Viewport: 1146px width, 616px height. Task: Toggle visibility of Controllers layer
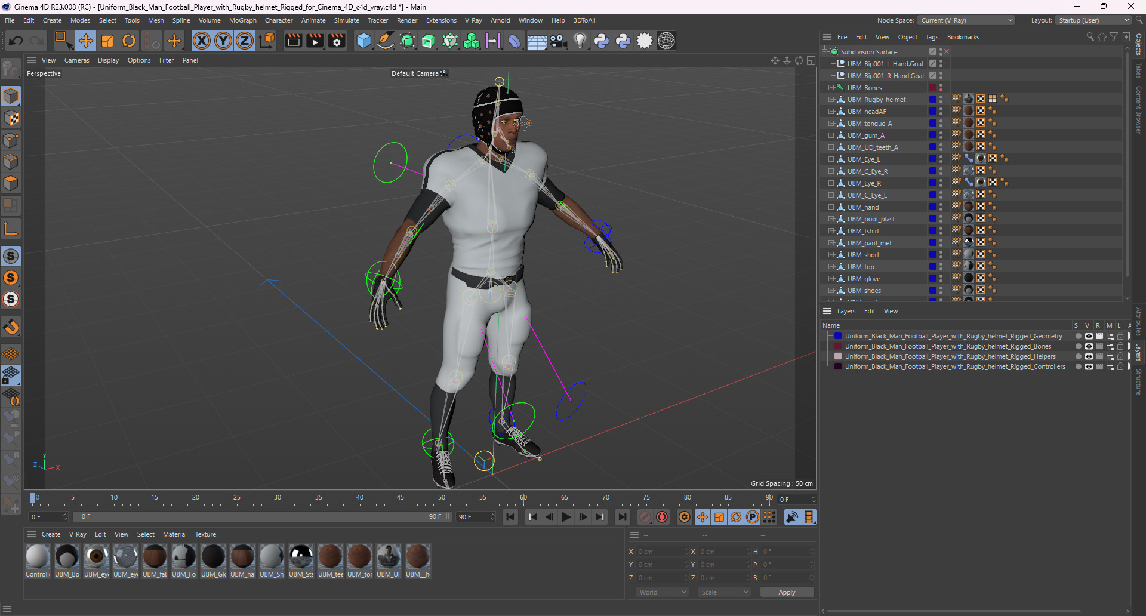point(1089,366)
